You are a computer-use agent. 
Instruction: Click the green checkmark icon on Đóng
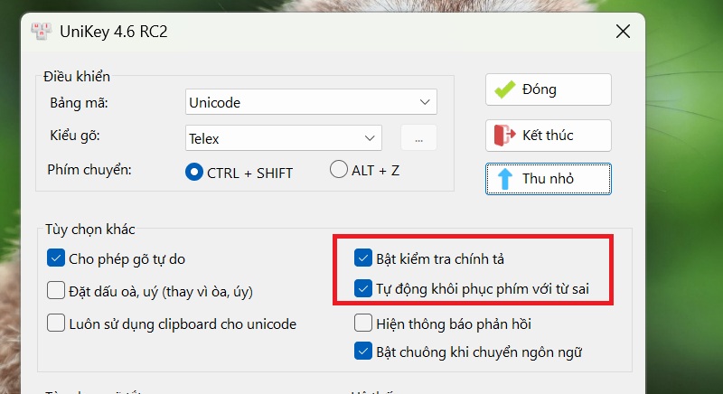pos(504,89)
